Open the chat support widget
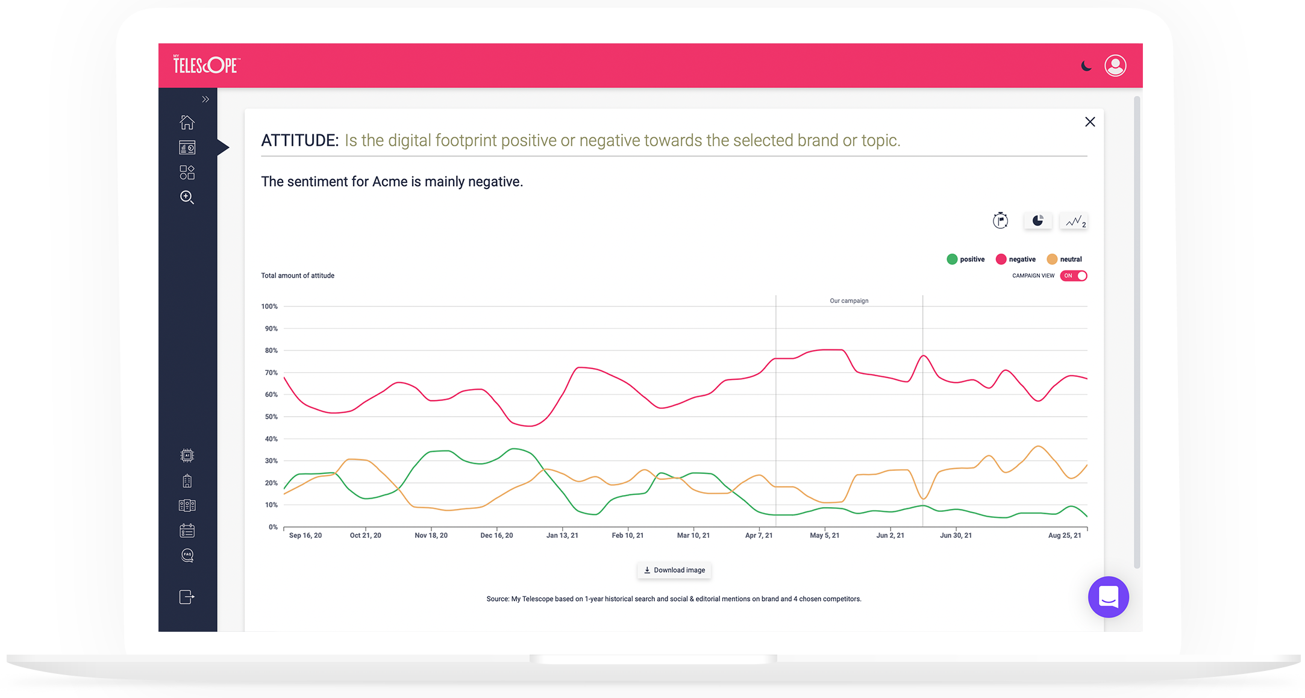Viewport: 1305px width, 698px height. [x=1108, y=597]
